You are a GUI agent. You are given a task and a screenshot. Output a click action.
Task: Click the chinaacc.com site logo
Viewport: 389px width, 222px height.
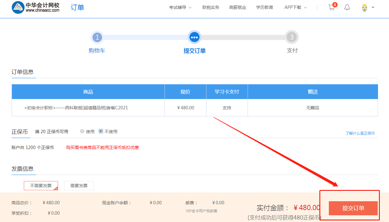tap(36, 8)
